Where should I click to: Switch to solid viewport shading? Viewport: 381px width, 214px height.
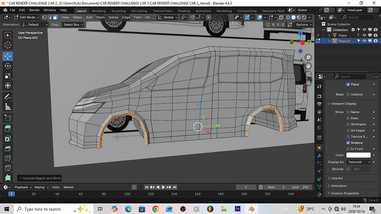pyautogui.click(x=293, y=17)
